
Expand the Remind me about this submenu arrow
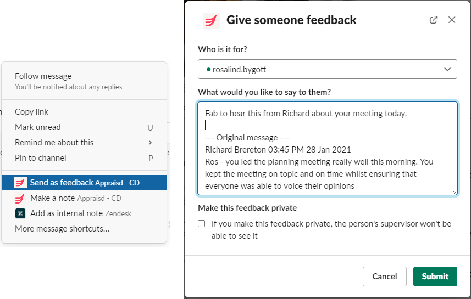[150, 143]
